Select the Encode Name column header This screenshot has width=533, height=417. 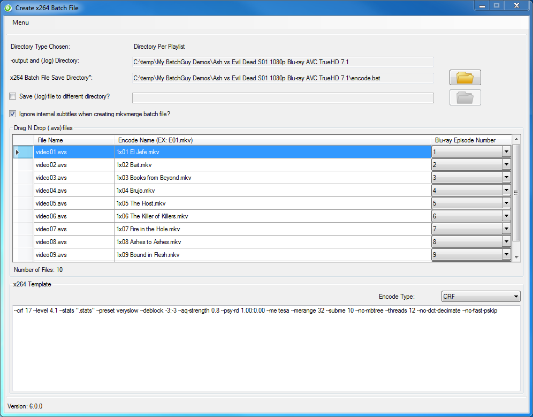pos(272,140)
